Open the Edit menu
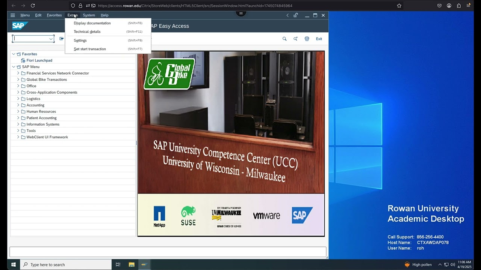481x270 pixels. 38,15
